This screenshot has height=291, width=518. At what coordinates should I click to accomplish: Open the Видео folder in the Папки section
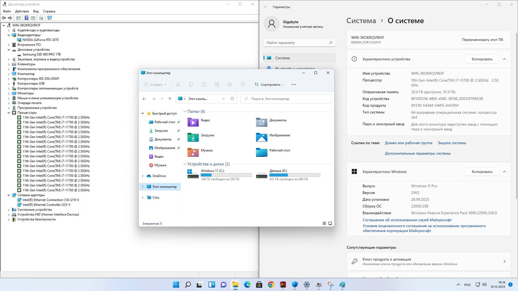(x=193, y=122)
